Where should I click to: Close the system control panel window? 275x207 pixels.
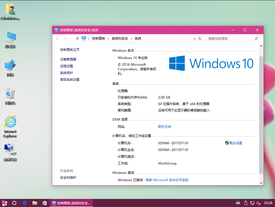[x=257, y=30]
